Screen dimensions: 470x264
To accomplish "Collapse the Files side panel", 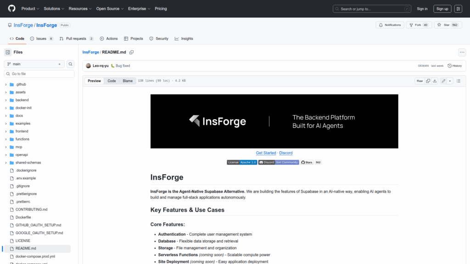I will tap(8, 52).
